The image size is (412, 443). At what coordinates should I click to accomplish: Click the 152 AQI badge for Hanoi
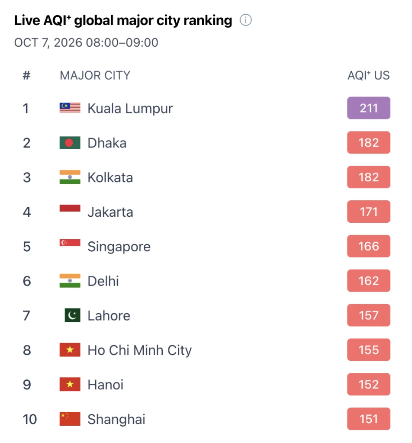tap(368, 384)
